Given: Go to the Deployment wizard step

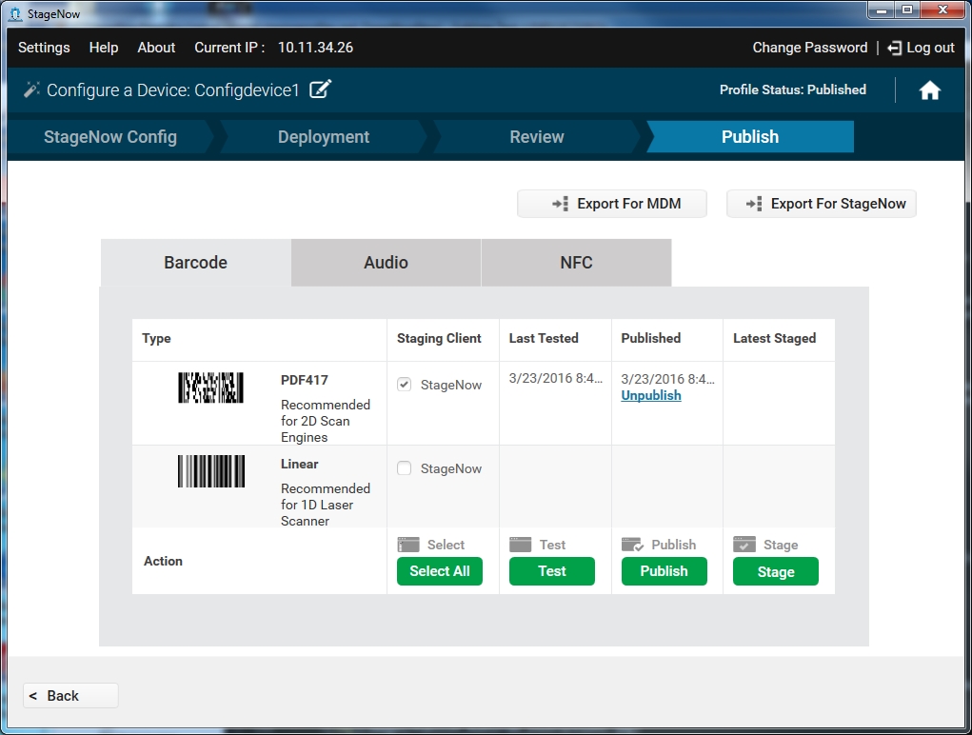Looking at the screenshot, I should pyautogui.click(x=324, y=137).
